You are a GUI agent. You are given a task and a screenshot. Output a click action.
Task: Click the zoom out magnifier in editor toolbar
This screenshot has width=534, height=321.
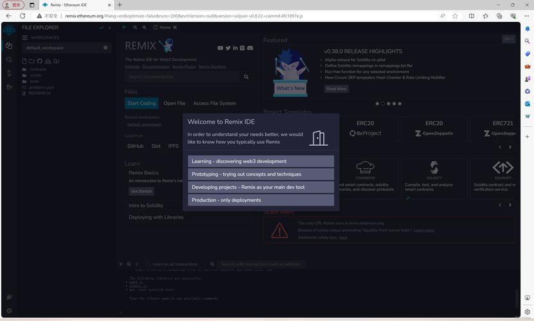[x=135, y=27]
